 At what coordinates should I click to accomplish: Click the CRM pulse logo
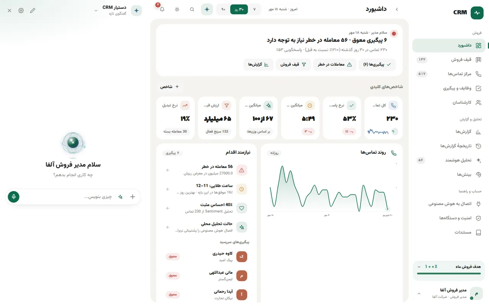pyautogui.click(x=477, y=13)
